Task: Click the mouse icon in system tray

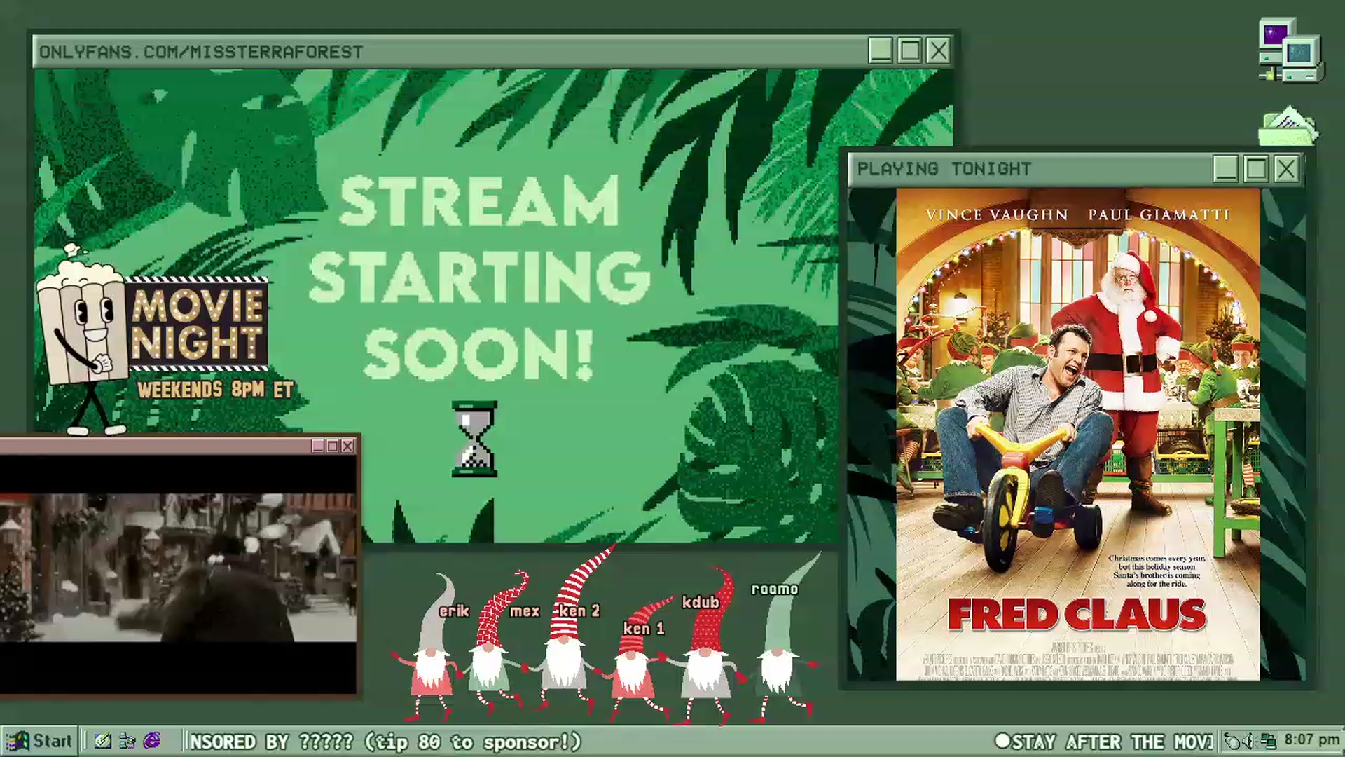Action: pyautogui.click(x=1232, y=741)
